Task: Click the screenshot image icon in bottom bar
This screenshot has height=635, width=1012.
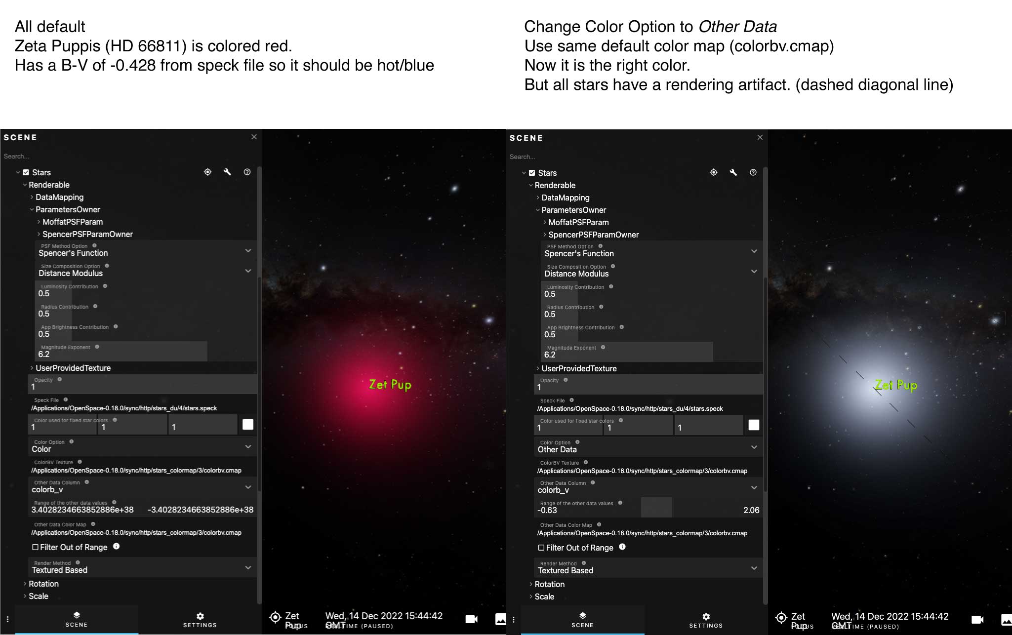Action: coord(500,619)
